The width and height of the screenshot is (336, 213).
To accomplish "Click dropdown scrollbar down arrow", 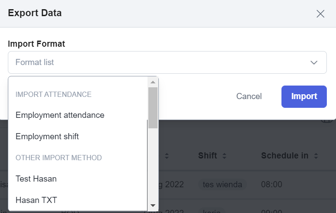I will pos(153,206).
